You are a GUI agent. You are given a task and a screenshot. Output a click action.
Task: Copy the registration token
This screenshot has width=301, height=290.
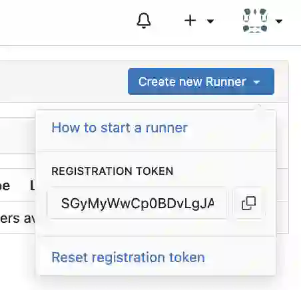coord(248,203)
